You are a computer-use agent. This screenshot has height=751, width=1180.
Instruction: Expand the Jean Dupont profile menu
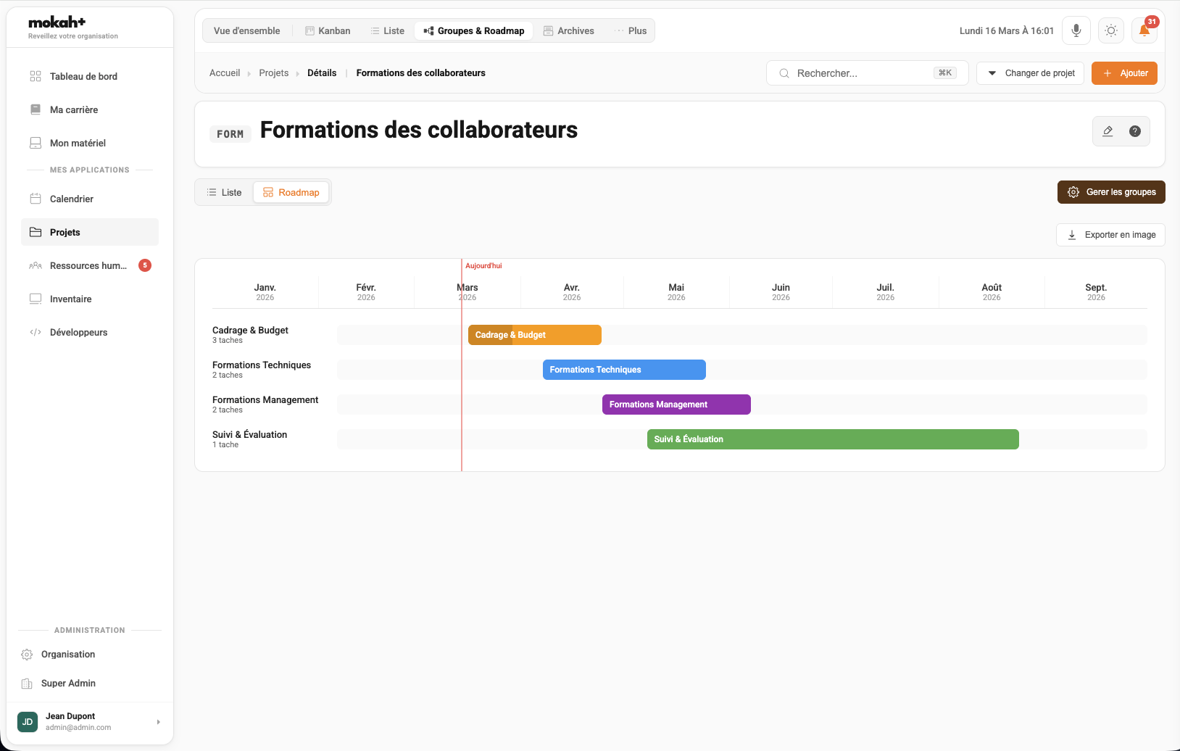tap(88, 721)
